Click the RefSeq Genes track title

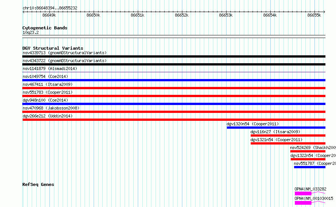(x=38, y=184)
